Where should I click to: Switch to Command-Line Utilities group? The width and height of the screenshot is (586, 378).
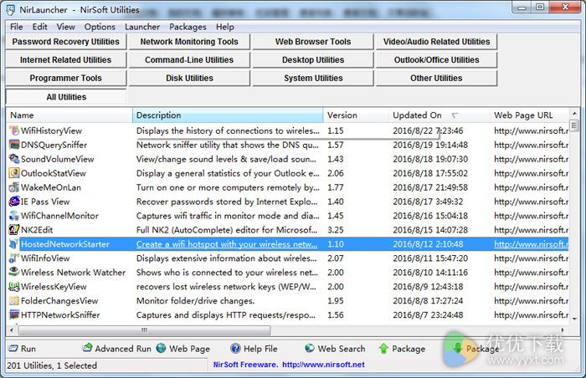(189, 59)
